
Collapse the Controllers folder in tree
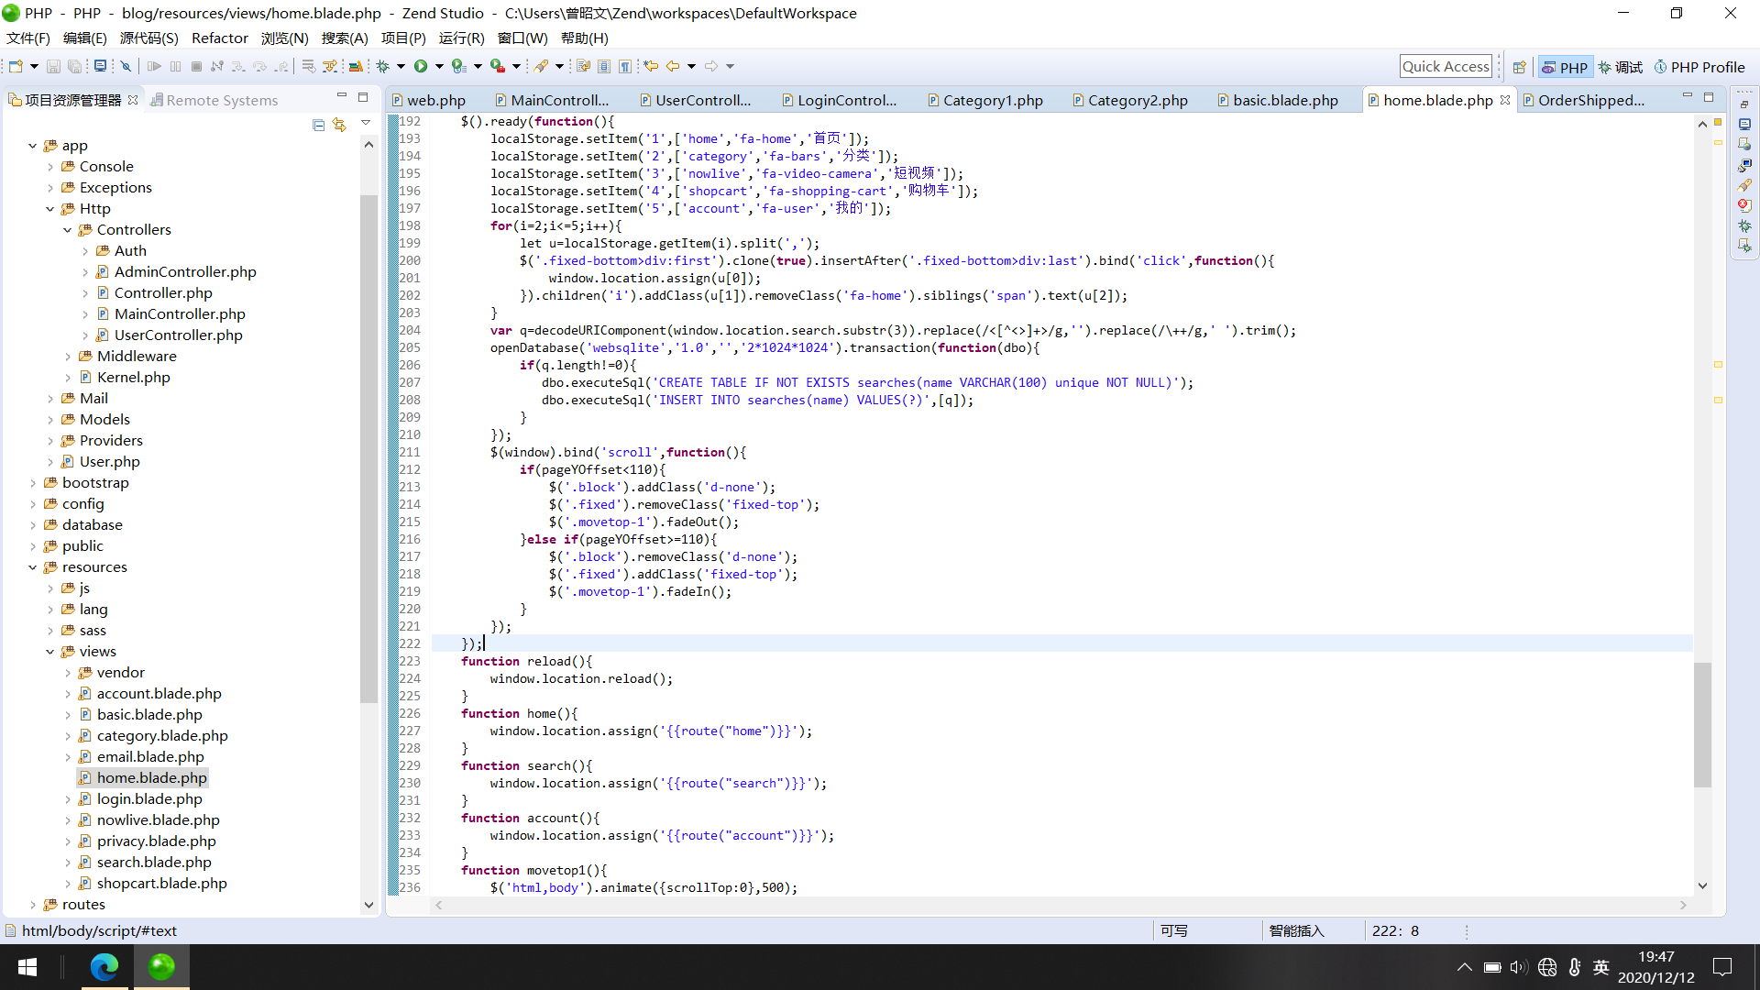click(67, 230)
